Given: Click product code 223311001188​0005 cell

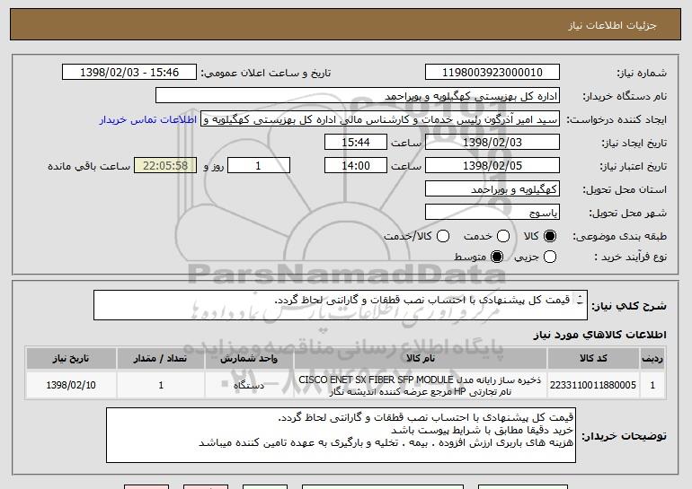Looking at the screenshot, I should click(x=593, y=385).
